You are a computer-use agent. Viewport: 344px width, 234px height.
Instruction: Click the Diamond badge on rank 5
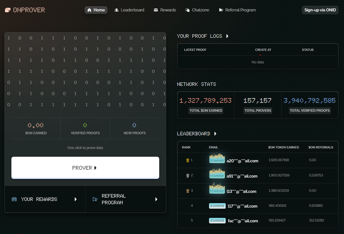point(217,221)
